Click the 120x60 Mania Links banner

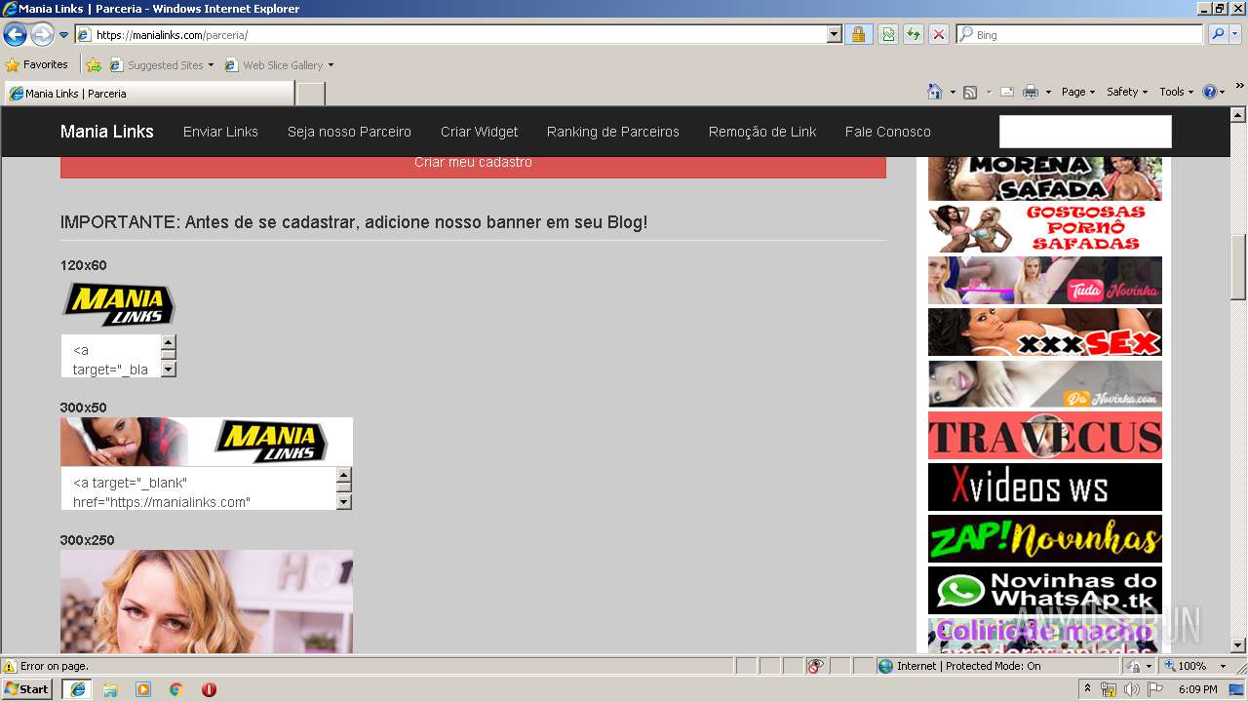click(x=119, y=304)
